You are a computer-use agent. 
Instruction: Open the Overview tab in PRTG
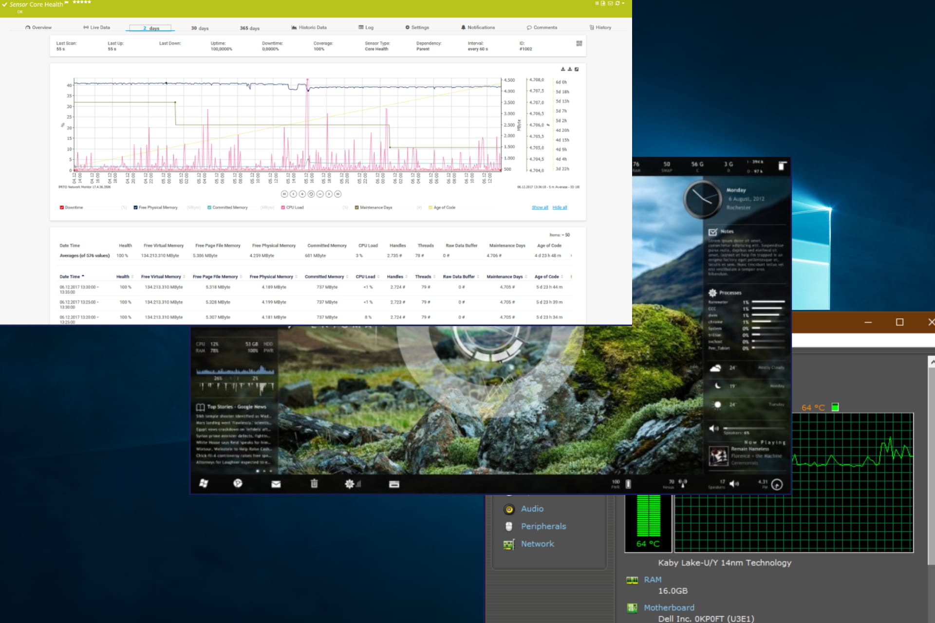38,27
